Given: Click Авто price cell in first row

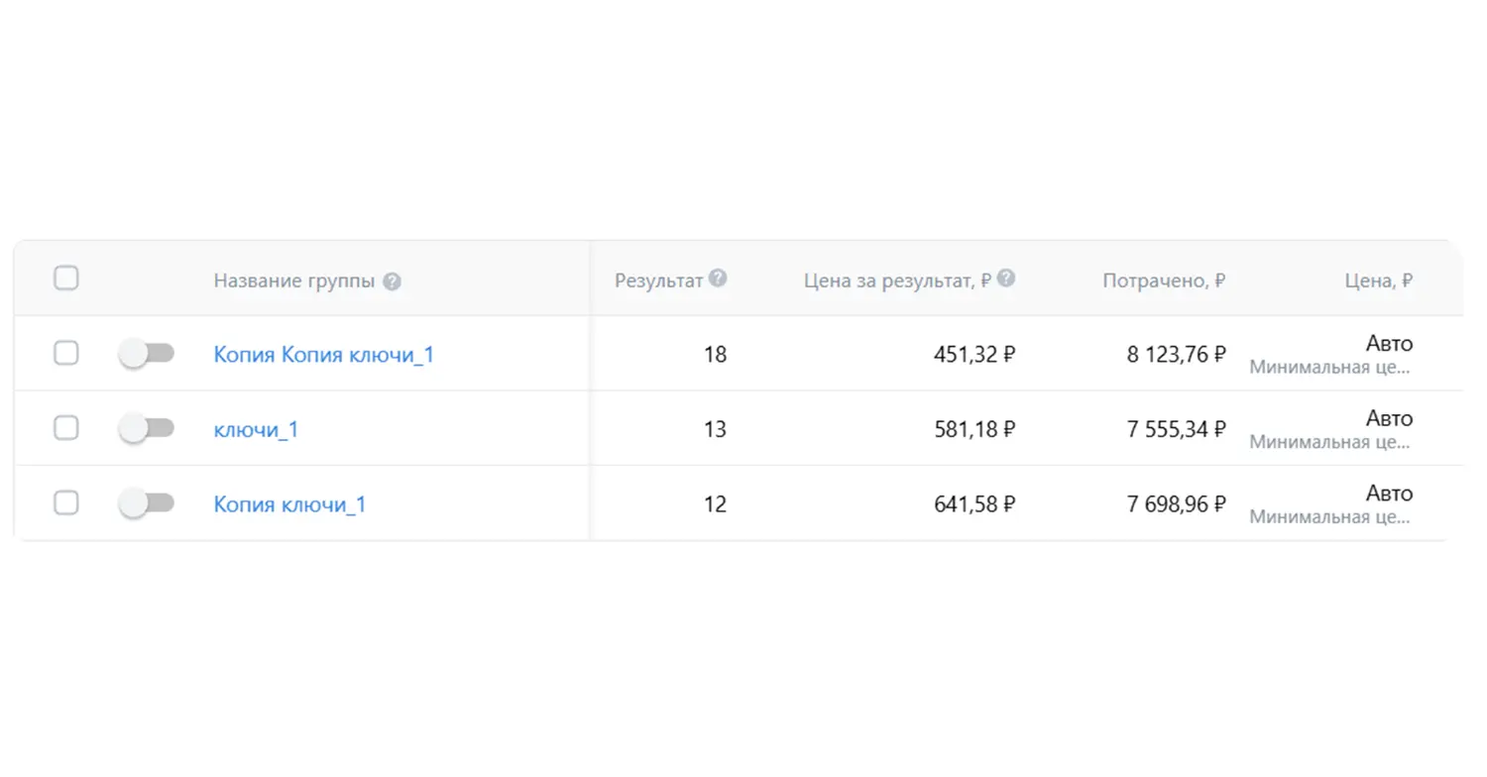Looking at the screenshot, I should (x=1389, y=344).
